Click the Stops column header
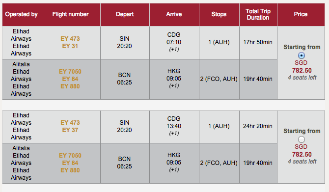Image resolution: width=329 pixels, height=192 pixels. tap(219, 14)
